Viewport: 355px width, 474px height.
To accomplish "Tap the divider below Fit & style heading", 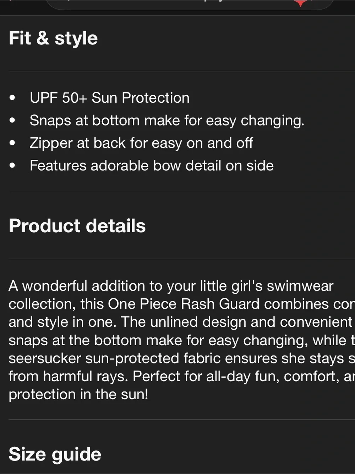I will (x=182, y=71).
